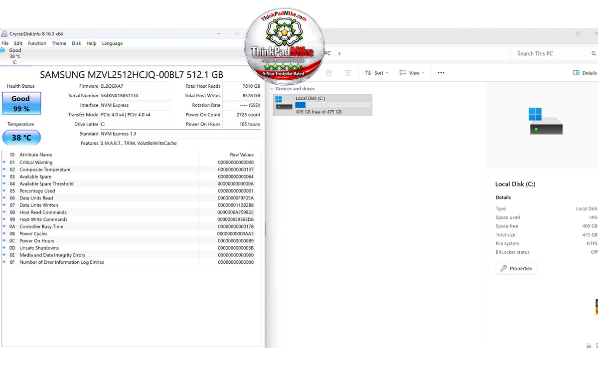The height and width of the screenshot is (376, 598).
Task: Click the status dot beside Available Spare
Action: tap(4, 177)
